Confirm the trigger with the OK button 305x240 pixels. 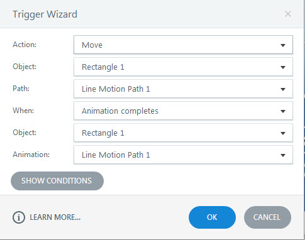(x=212, y=217)
